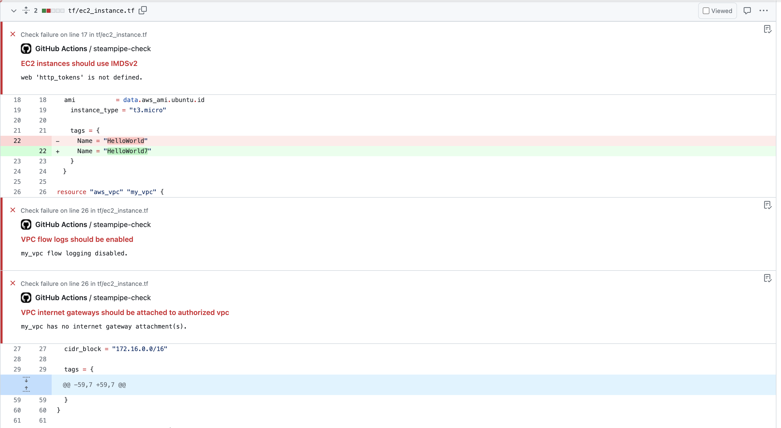Copy the tf/ec2_instance.tf file path
Screen dimensions: 781x428
[142, 10]
